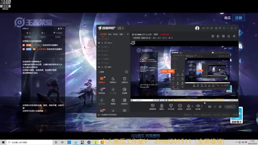Show the hidden 图片 3 source
This screenshot has width=258, height=145.
99,47
